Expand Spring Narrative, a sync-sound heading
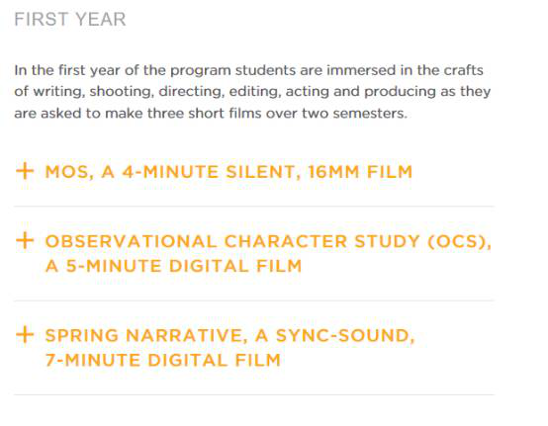 click(x=229, y=348)
